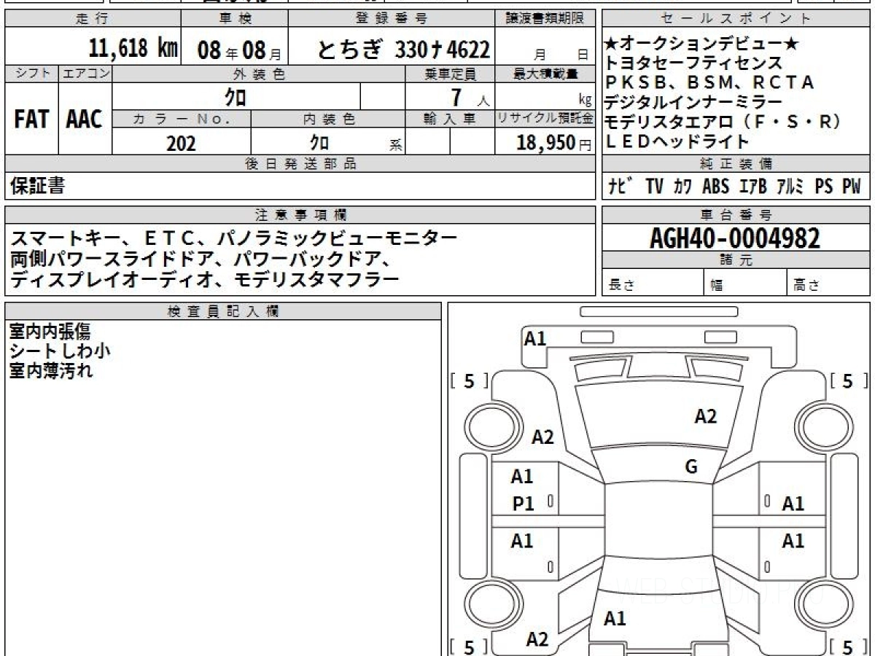Viewport: 875px width, 656px height.
Task: Click the PW equipment entry
Action: [x=852, y=187]
